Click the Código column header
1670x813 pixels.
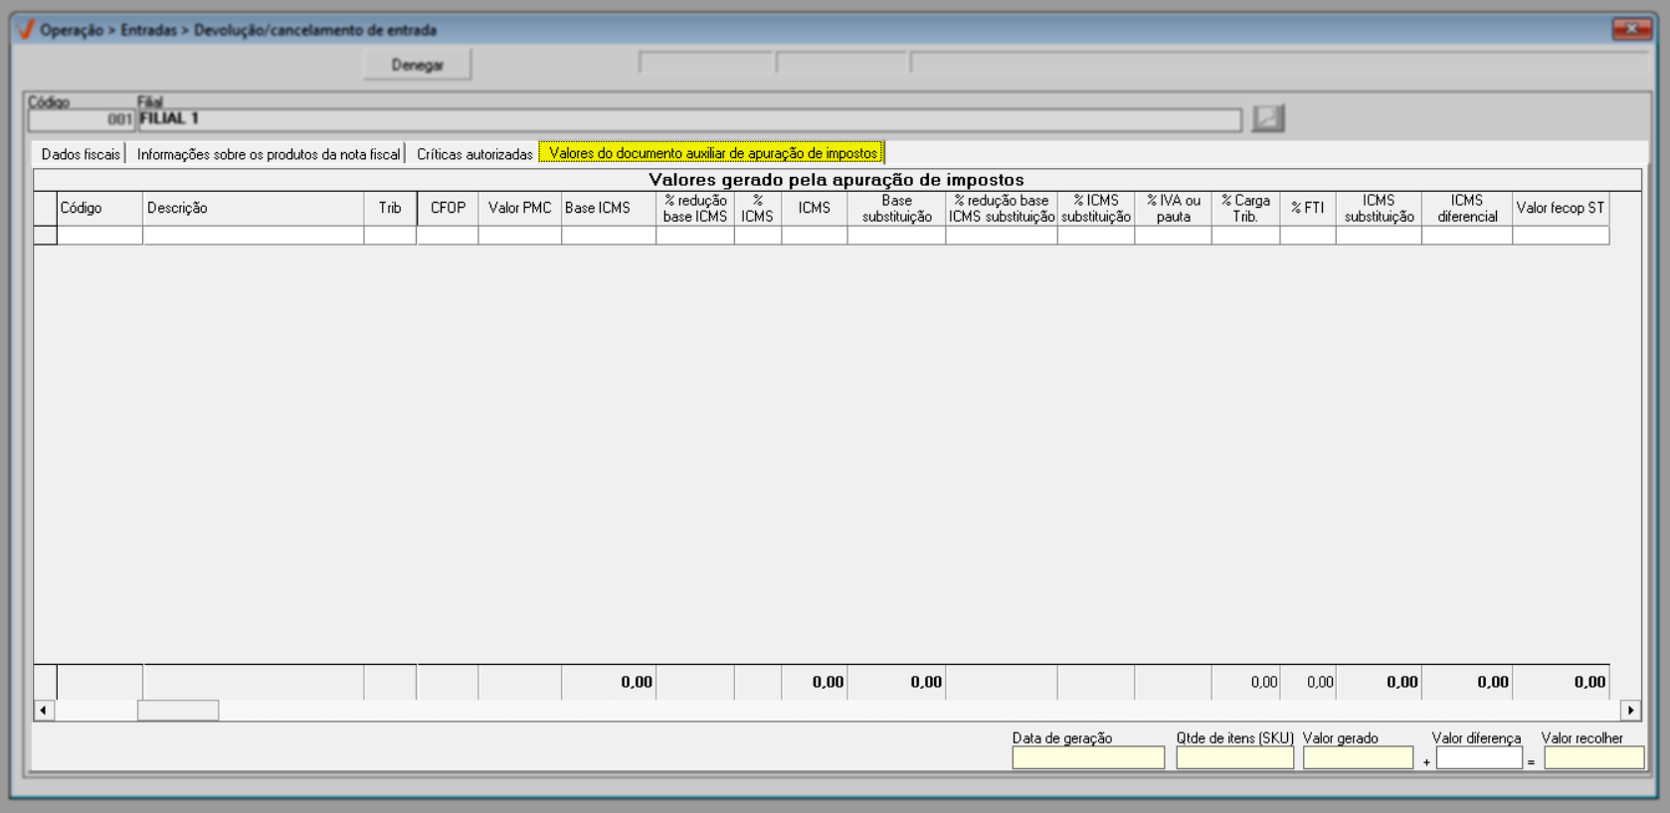click(99, 208)
